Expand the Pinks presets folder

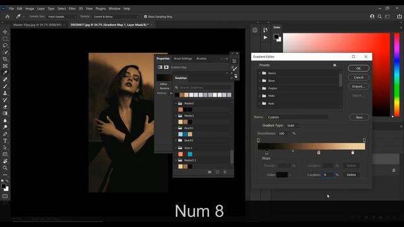pos(259,96)
